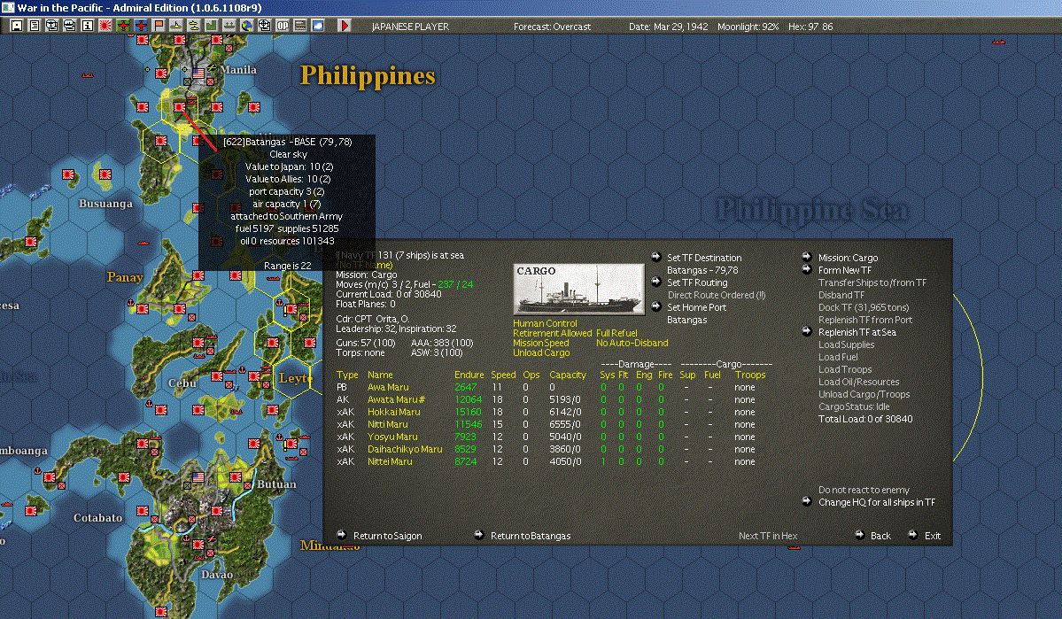The width and height of the screenshot is (1062, 619).
Task: Open ship Nittei Maru details
Action: (390, 461)
